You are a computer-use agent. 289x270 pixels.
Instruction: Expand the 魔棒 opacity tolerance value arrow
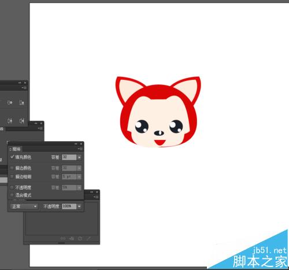pos(79,187)
